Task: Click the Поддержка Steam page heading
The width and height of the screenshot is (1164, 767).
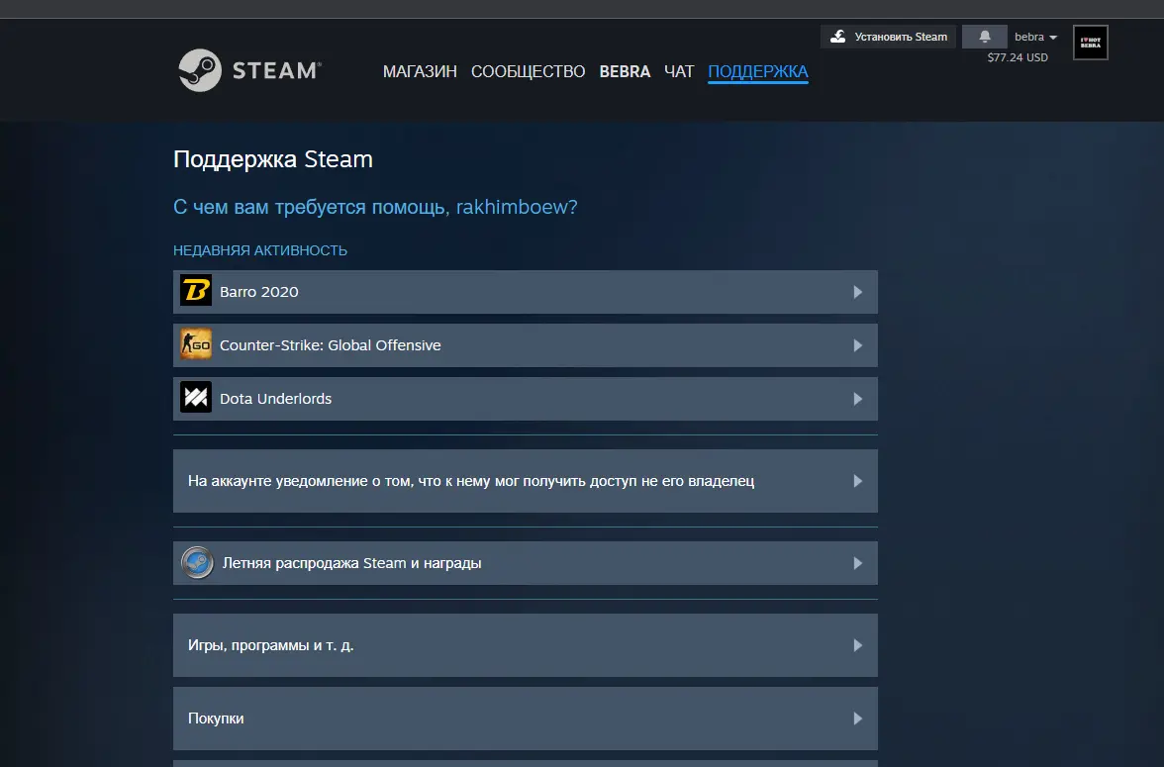Action: coord(273,159)
